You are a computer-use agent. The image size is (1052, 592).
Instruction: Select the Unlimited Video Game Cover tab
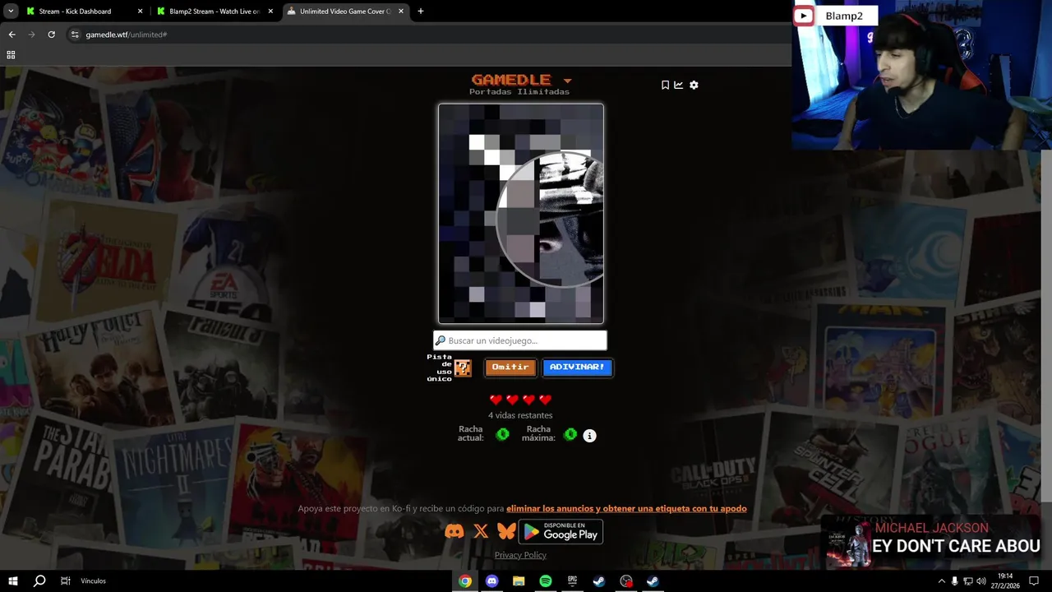pyautogui.click(x=345, y=12)
